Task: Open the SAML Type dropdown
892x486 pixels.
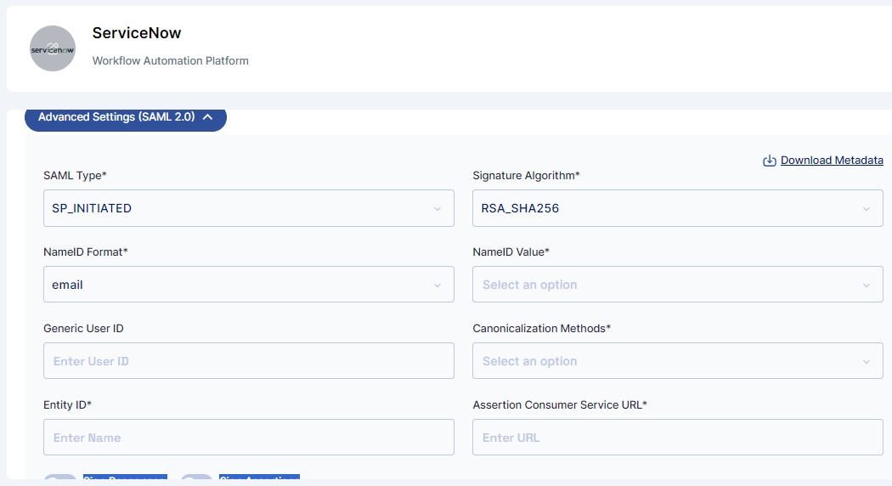Action: 249,208
